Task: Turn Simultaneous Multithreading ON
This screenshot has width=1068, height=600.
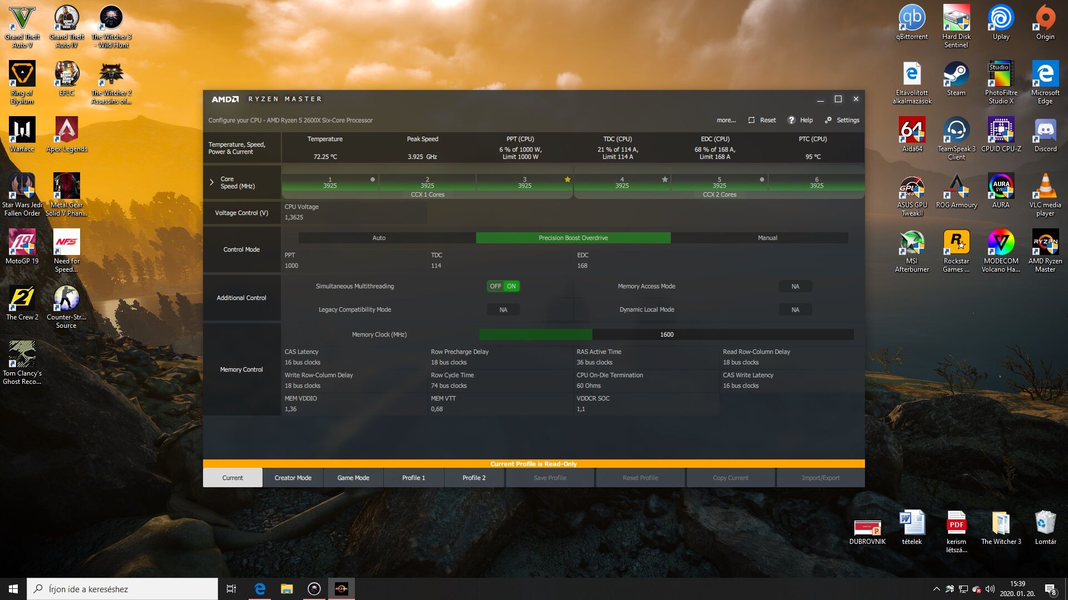Action: pyautogui.click(x=511, y=286)
